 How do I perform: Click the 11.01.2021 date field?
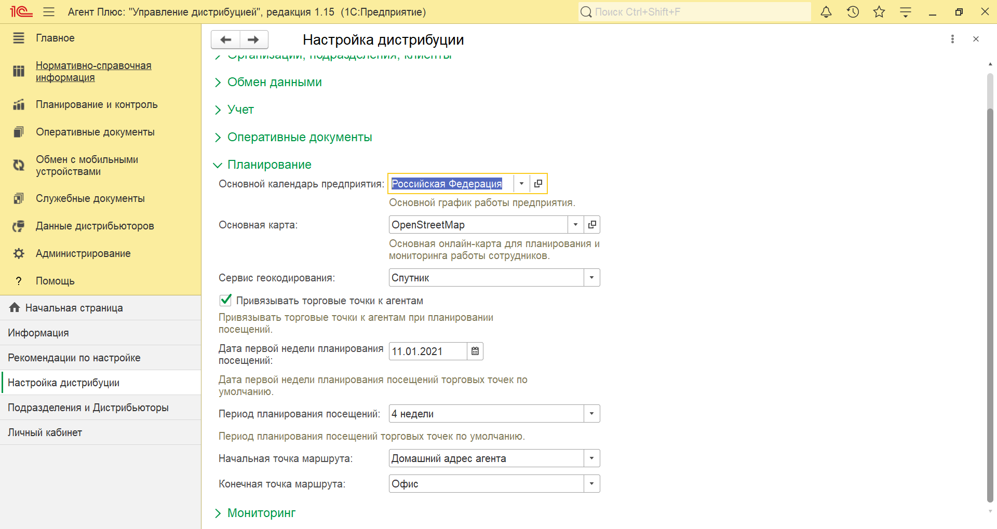428,351
